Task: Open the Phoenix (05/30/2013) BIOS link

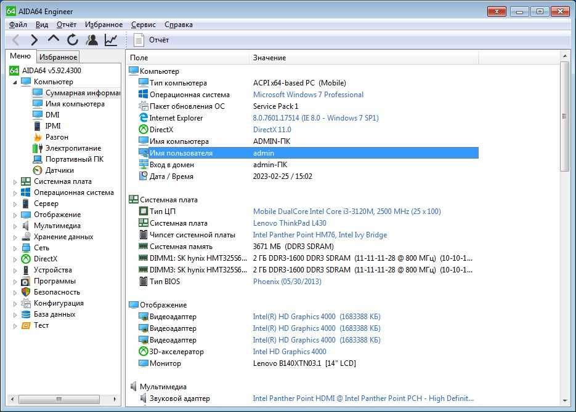Action: tap(287, 282)
